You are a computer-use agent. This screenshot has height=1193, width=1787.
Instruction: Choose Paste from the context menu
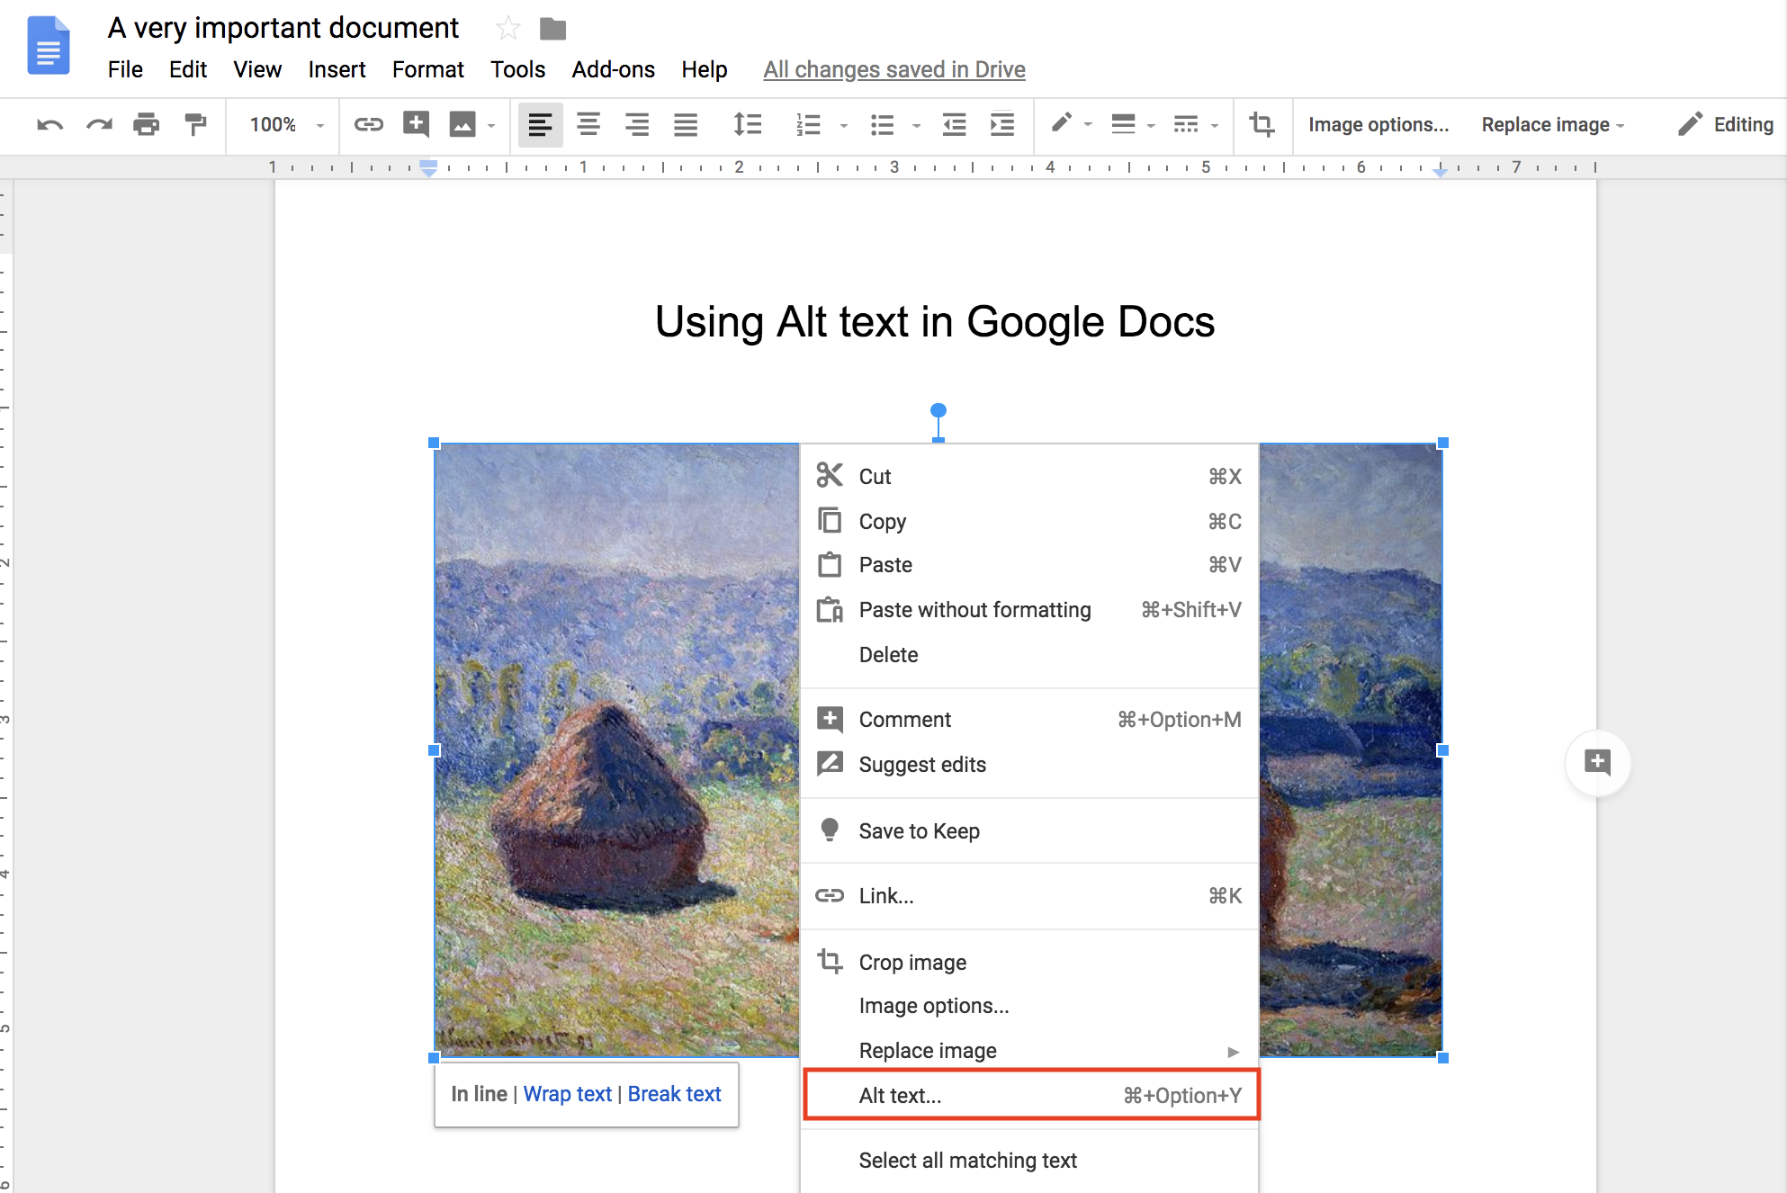[1029, 565]
